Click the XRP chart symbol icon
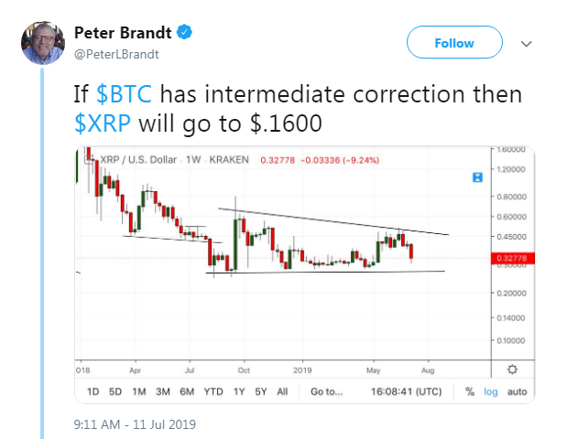The image size is (567, 439). pyautogui.click(x=91, y=157)
